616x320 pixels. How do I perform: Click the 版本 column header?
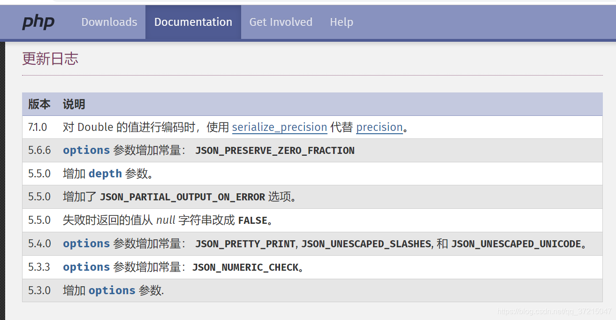click(x=39, y=104)
